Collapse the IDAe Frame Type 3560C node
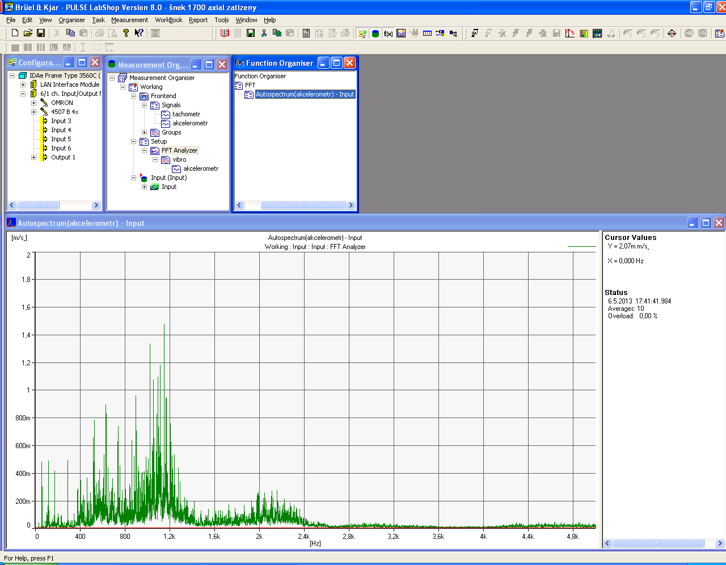 coord(12,75)
